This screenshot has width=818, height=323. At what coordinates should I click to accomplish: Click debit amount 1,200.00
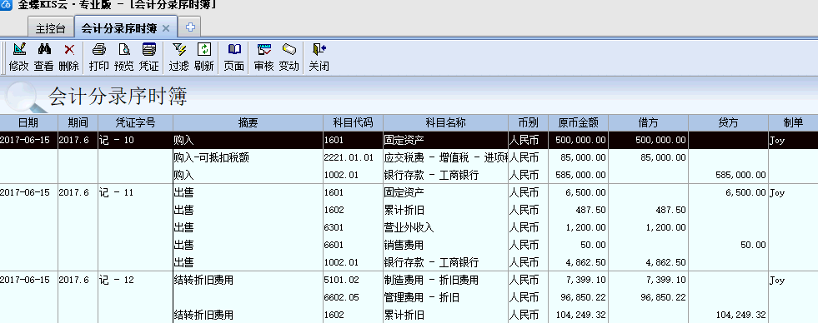(665, 227)
